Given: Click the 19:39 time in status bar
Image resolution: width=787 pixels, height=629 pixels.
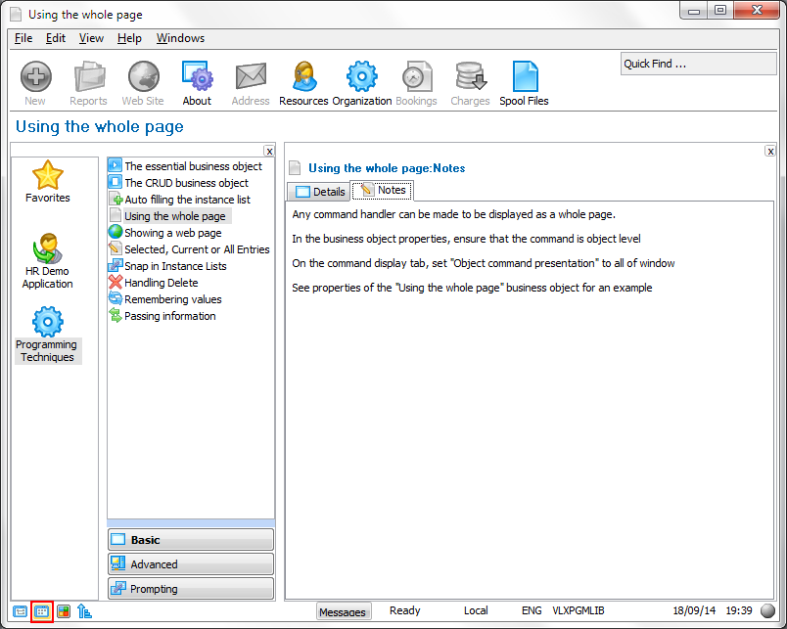Looking at the screenshot, I should (739, 610).
